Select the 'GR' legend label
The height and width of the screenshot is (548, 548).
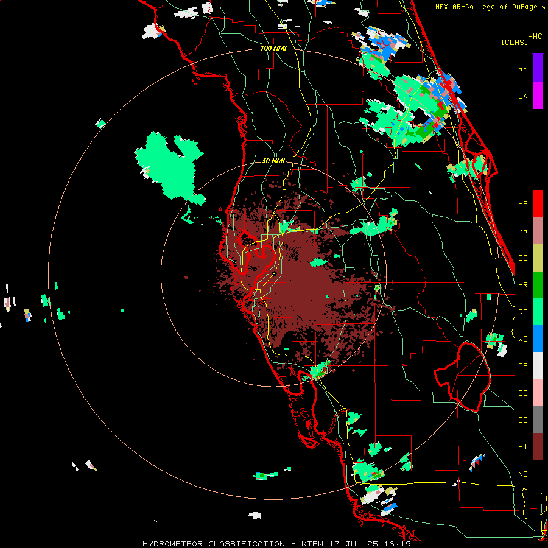pyautogui.click(x=522, y=231)
